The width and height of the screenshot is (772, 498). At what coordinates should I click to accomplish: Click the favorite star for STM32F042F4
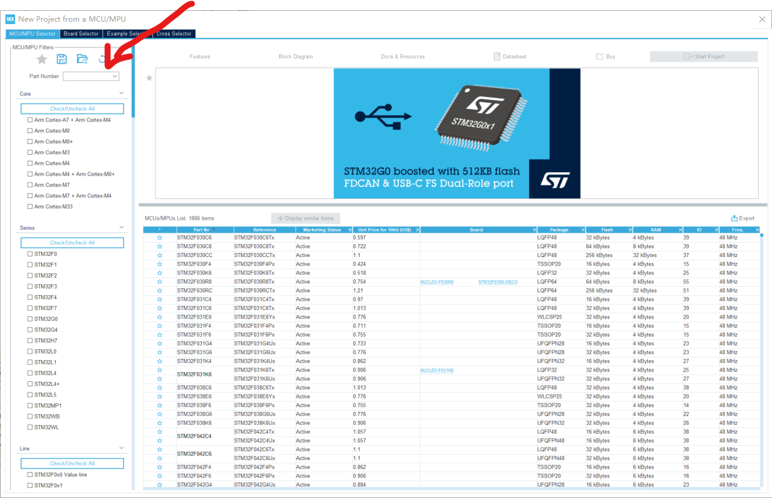tap(160, 467)
